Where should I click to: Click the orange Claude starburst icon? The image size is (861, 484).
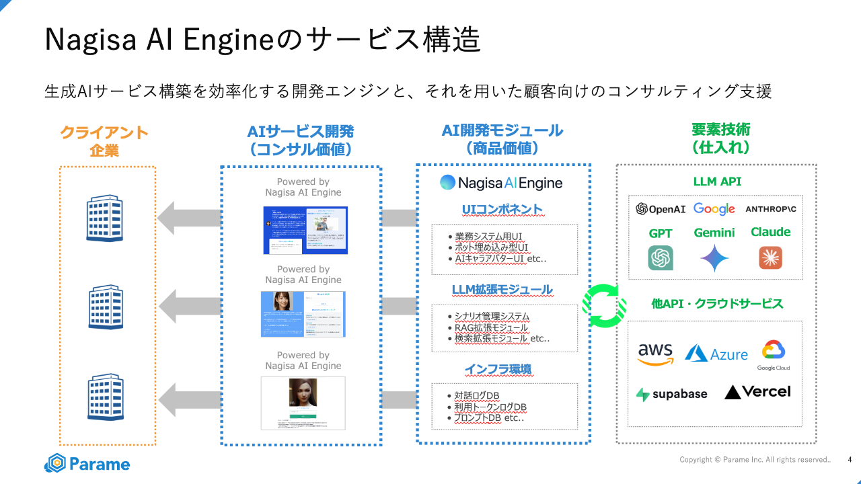coord(770,258)
